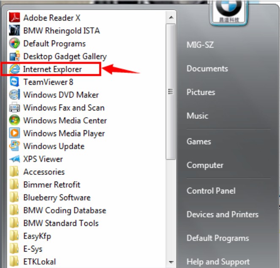Viewport: 280px width, 268px height.
Task: Launch Internet Explorer icon
Action: (x=14, y=69)
